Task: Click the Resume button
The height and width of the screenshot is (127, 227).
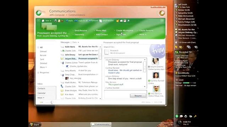Action: [x=138, y=96]
